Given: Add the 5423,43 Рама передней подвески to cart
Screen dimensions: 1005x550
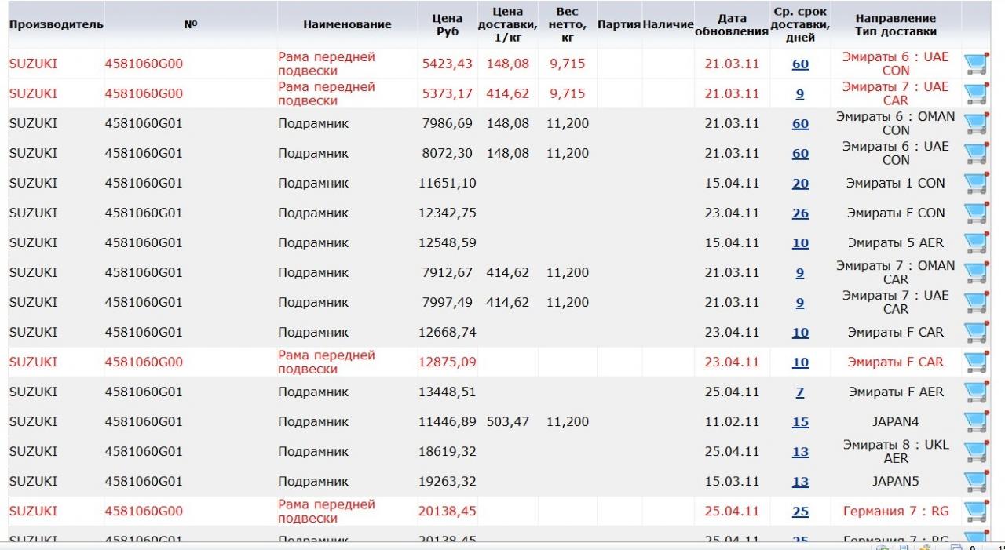Looking at the screenshot, I should [975, 64].
